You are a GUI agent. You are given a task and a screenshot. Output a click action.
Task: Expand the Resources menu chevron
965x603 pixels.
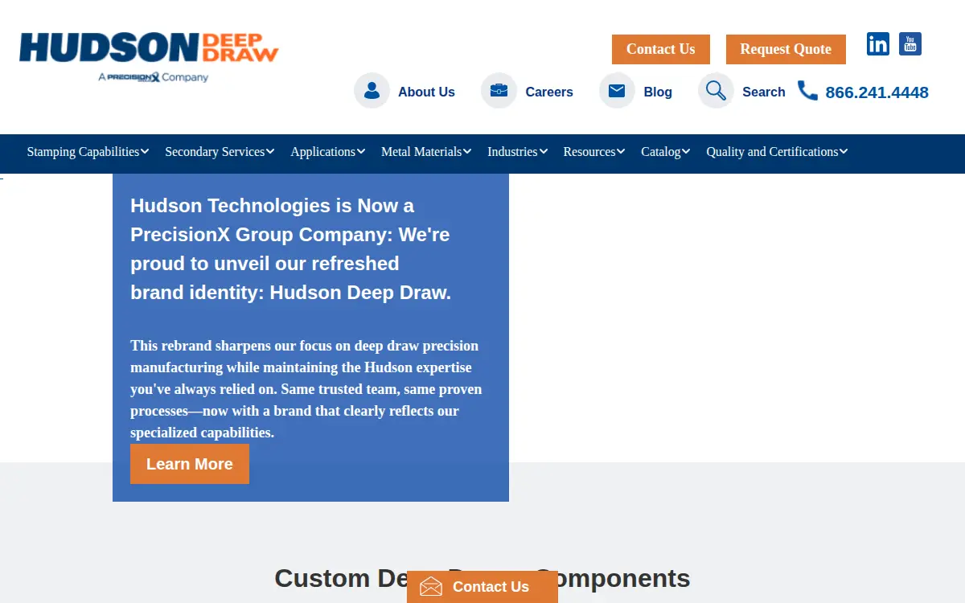click(621, 151)
